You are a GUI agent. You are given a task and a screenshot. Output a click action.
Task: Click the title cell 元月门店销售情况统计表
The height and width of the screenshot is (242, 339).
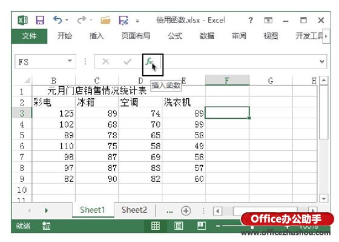pyautogui.click(x=97, y=90)
